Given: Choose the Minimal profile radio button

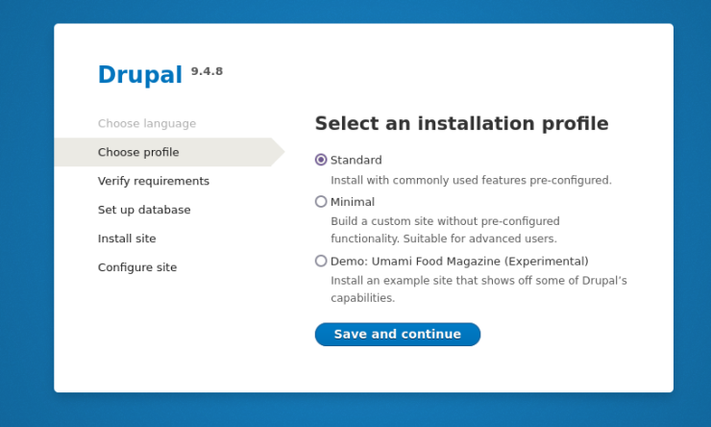Looking at the screenshot, I should [x=321, y=202].
